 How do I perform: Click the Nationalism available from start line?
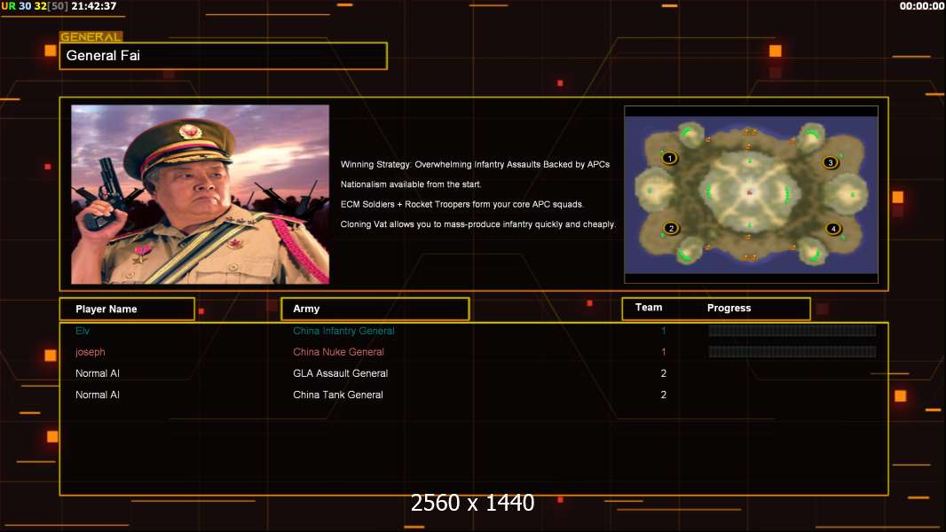410,184
